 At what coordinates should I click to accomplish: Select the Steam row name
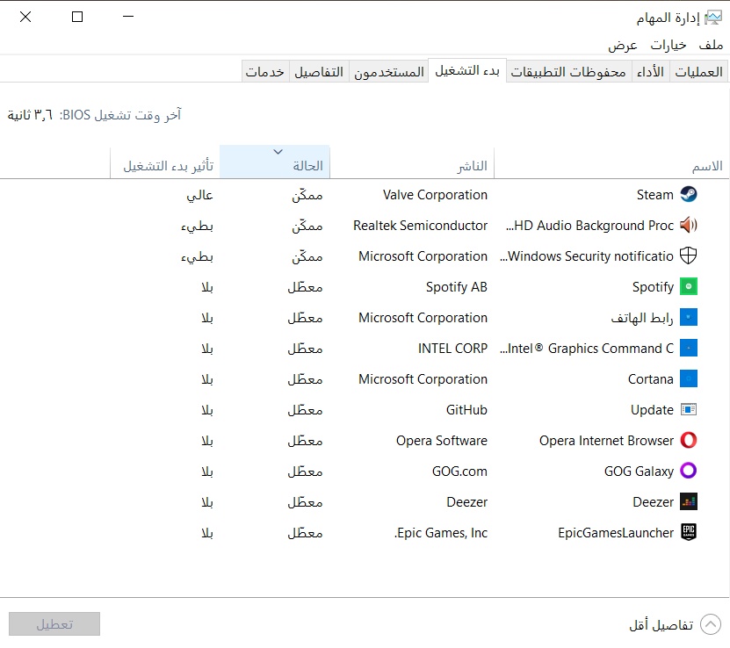pyautogui.click(x=654, y=194)
